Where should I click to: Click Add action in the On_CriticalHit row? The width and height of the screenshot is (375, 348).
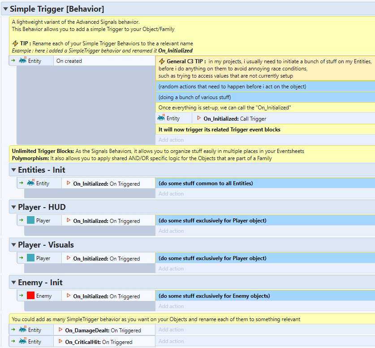click(171, 341)
